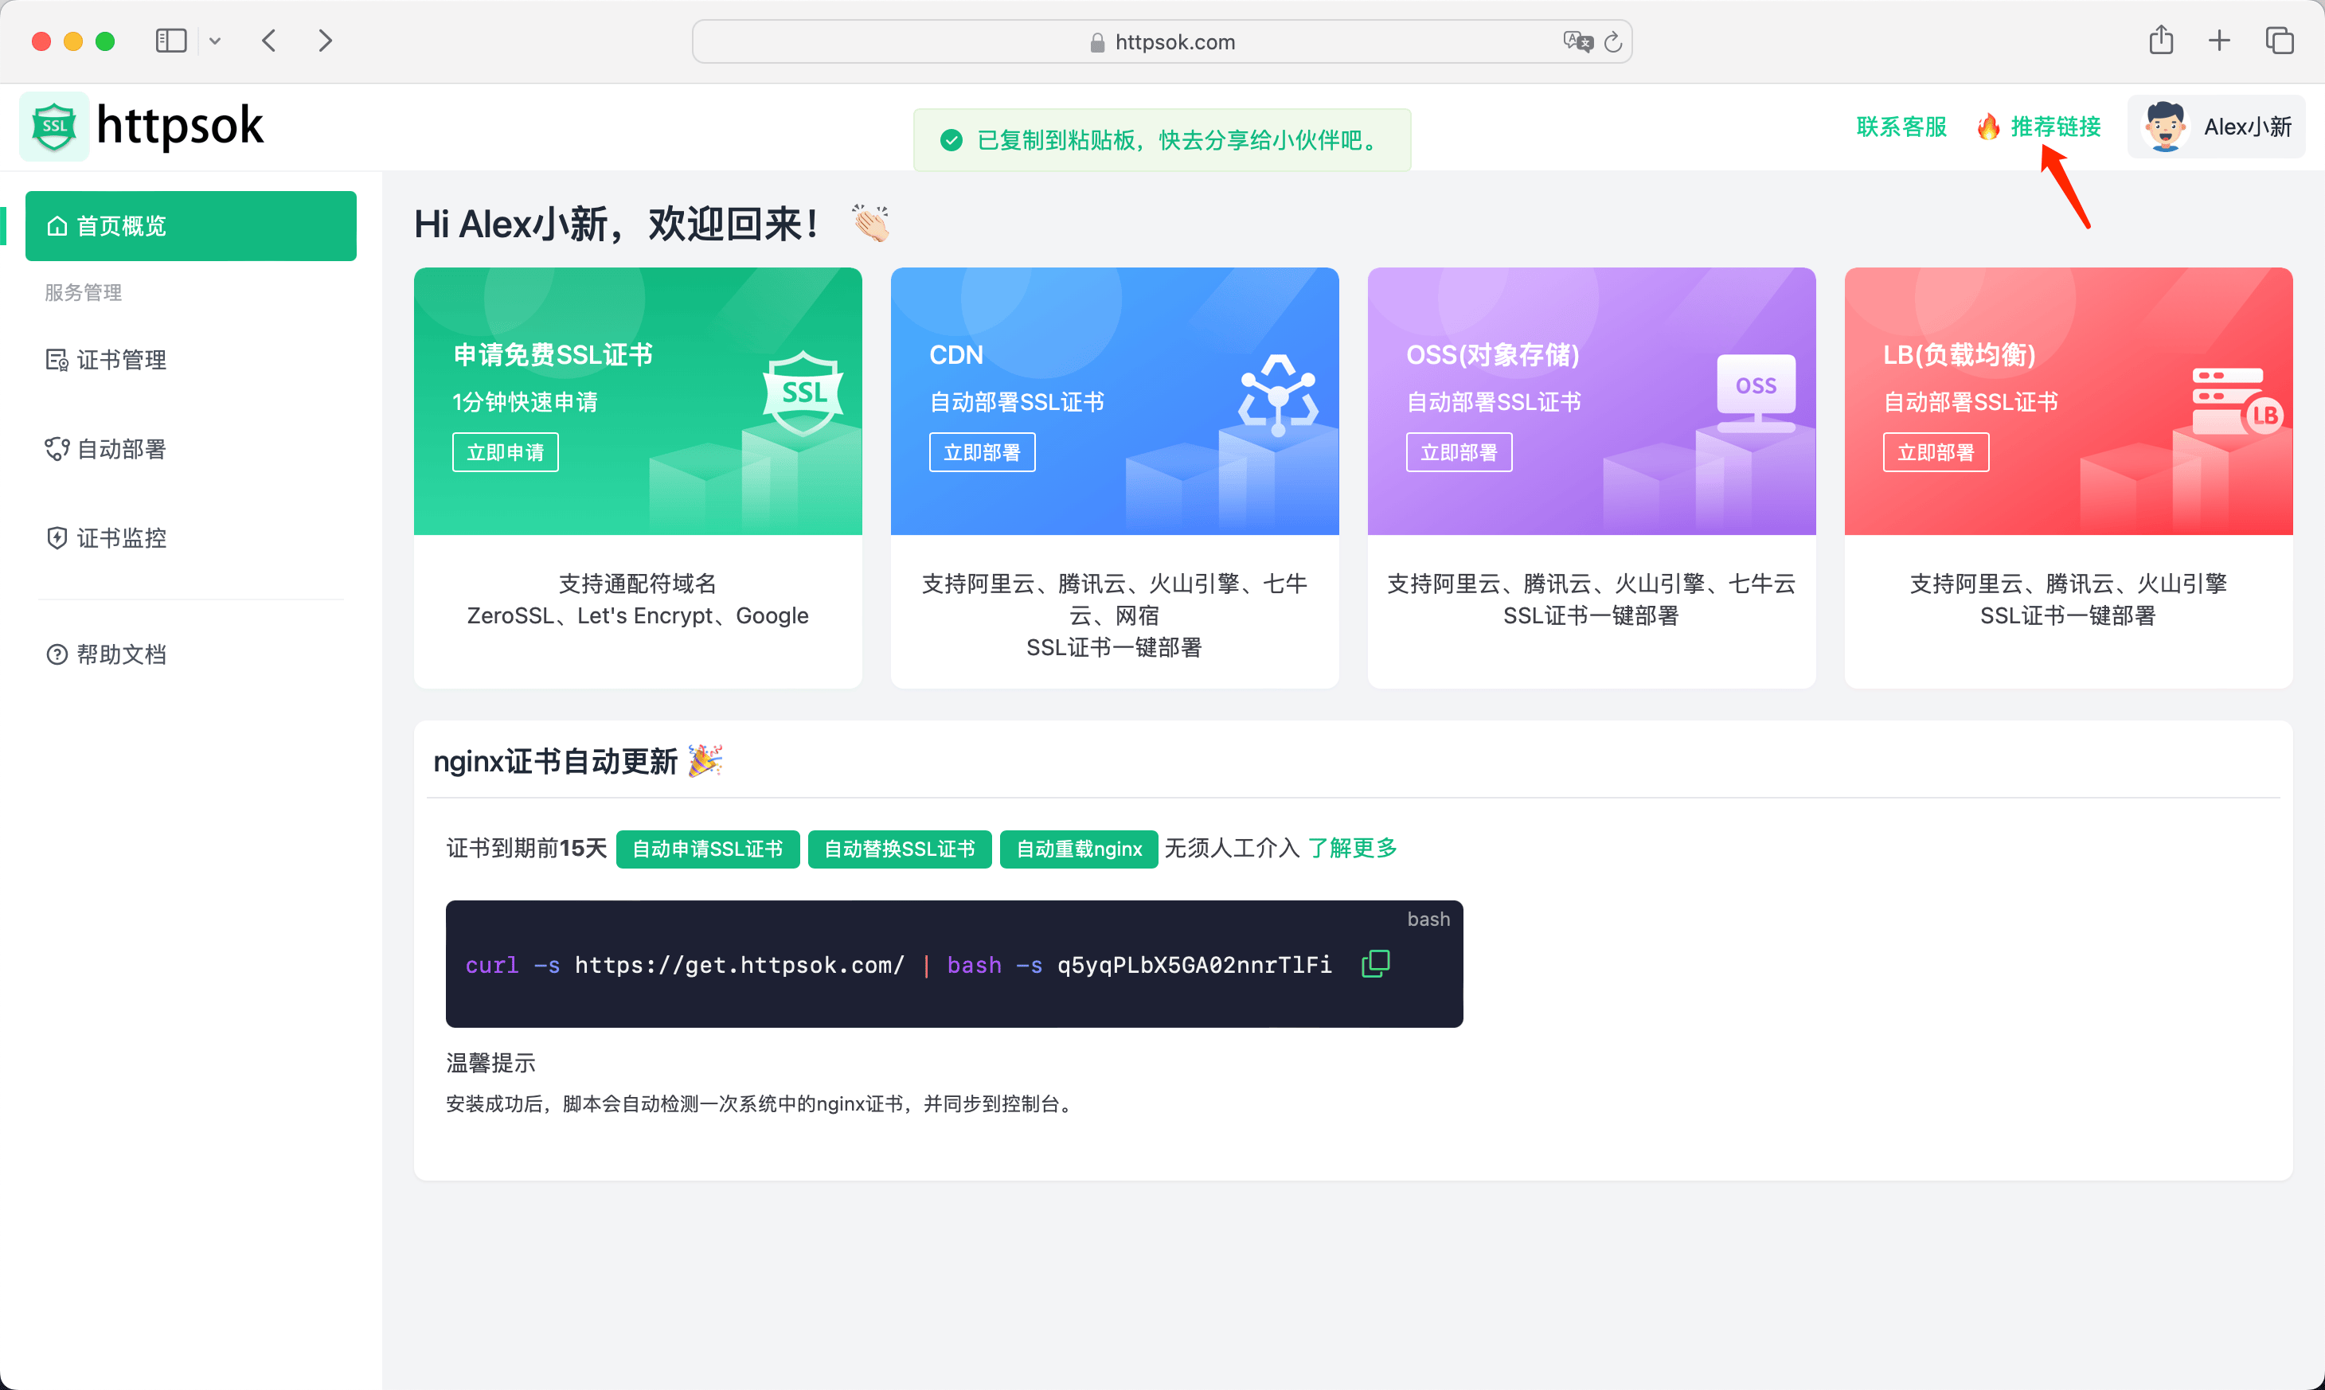Switch to 首页概览 in the sidebar

(x=121, y=225)
